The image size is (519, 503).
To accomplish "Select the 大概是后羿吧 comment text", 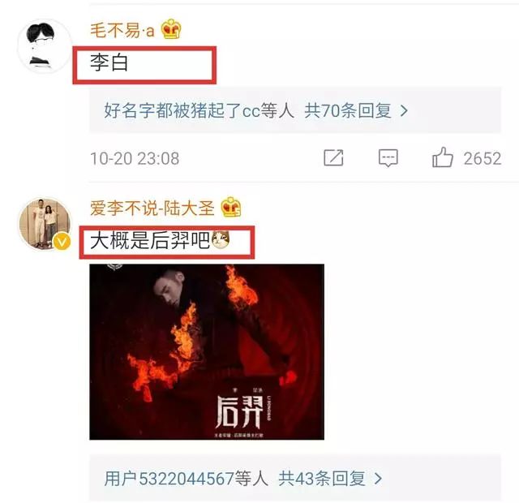I will tap(149, 240).
